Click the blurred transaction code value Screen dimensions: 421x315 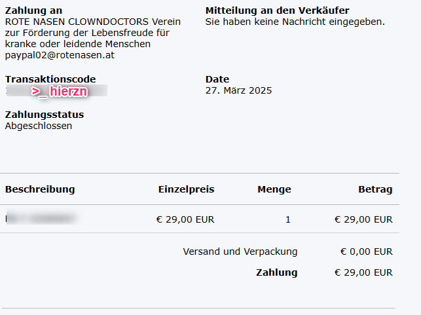pyautogui.click(x=58, y=92)
